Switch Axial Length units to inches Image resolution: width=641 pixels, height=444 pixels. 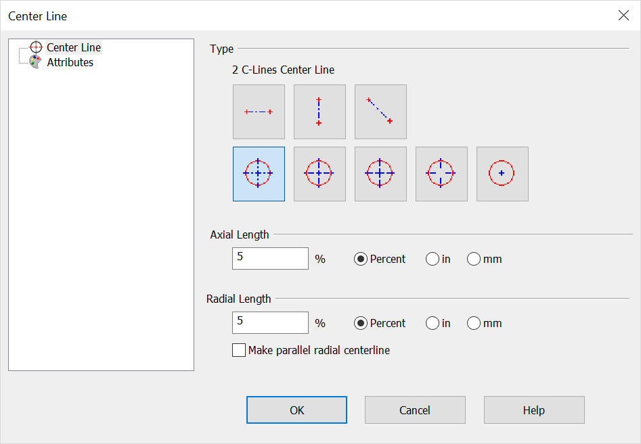tap(432, 258)
